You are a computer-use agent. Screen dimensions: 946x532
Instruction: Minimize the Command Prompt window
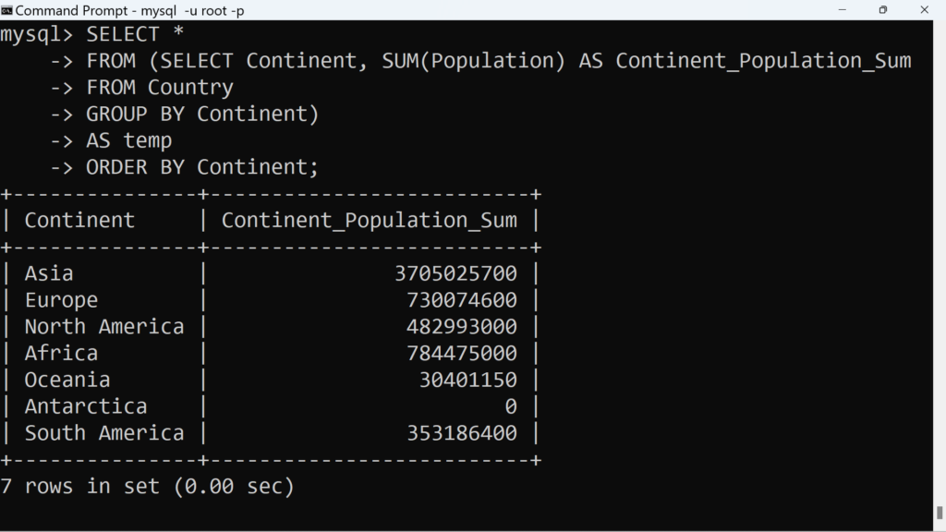click(x=842, y=10)
